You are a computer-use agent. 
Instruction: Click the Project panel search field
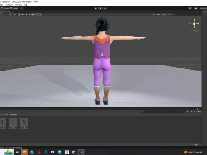163,112
